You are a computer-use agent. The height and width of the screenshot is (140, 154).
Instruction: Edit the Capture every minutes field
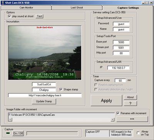120,81
